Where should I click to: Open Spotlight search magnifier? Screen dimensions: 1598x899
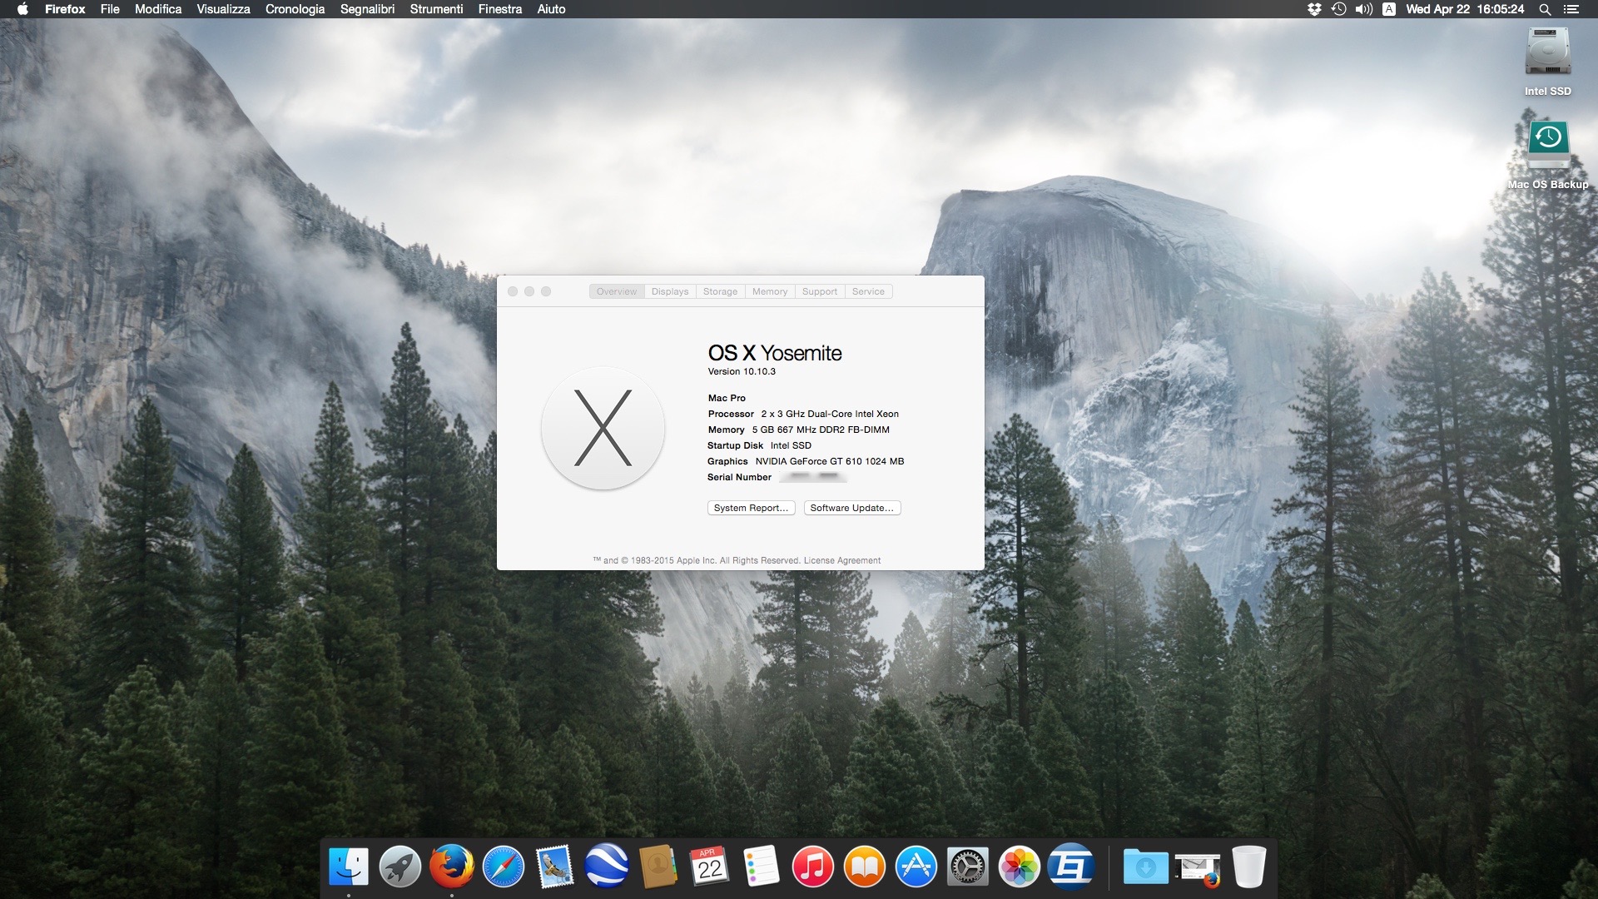[x=1545, y=9]
